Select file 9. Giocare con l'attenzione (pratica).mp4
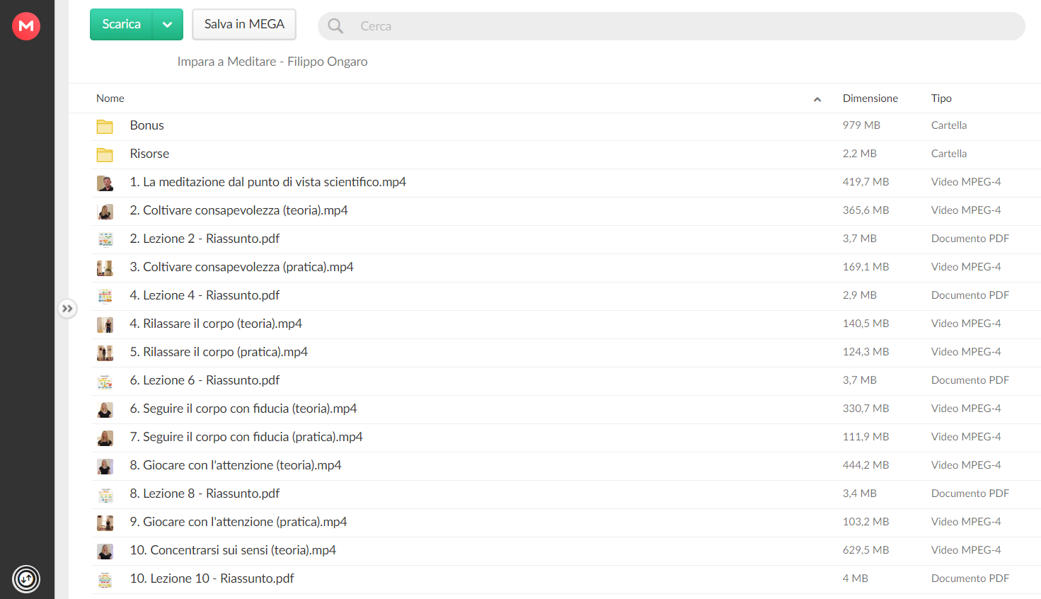 pos(238,522)
